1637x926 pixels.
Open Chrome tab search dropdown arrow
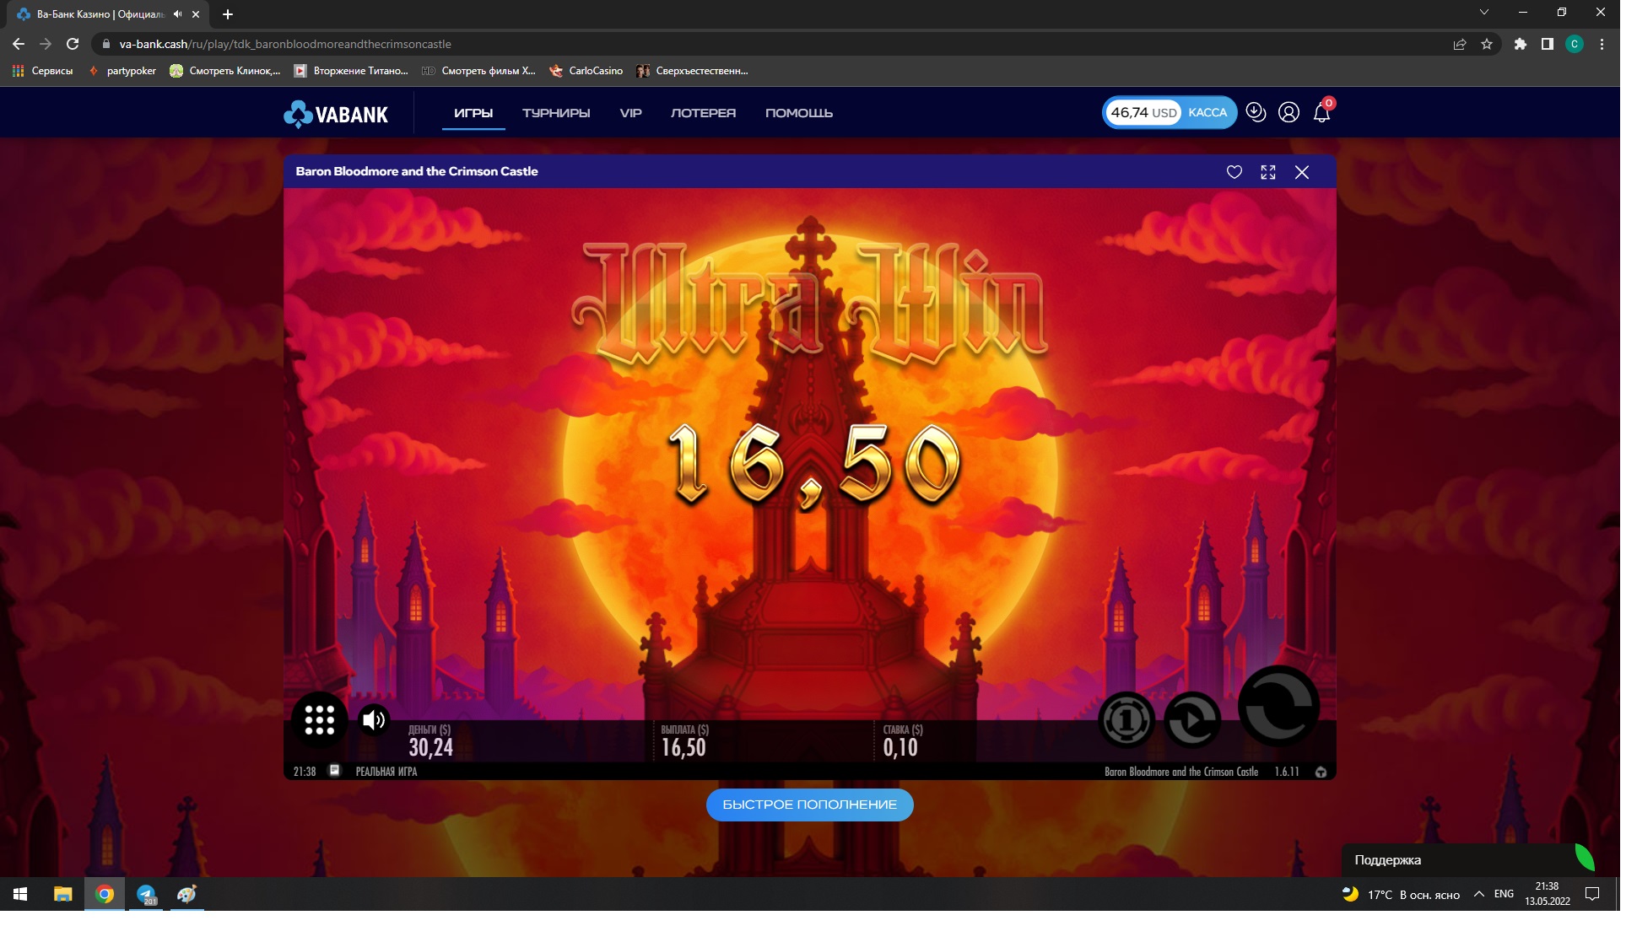[1483, 13]
